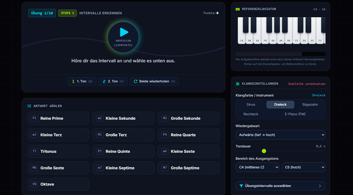The width and height of the screenshot is (353, 195).
Task: Play the C5 key on the reference piano
Action: tap(297, 39)
